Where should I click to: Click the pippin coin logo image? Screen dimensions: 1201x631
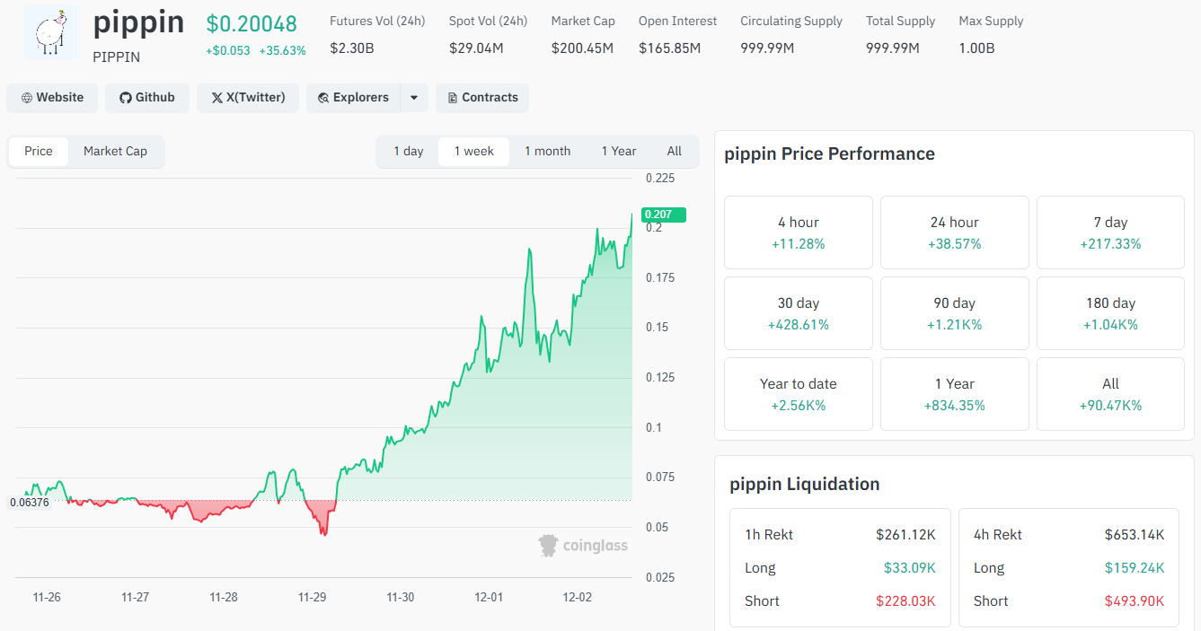click(51, 33)
